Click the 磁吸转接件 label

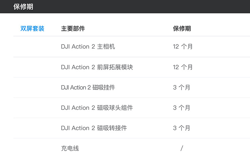point(112,128)
